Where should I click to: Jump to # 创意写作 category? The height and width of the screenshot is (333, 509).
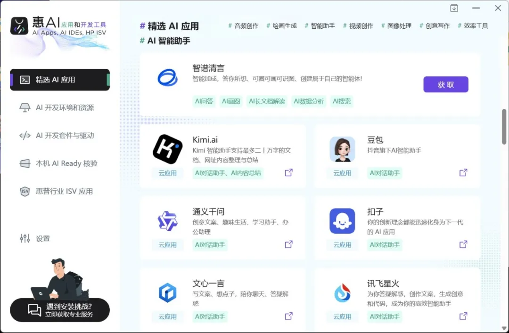(435, 26)
